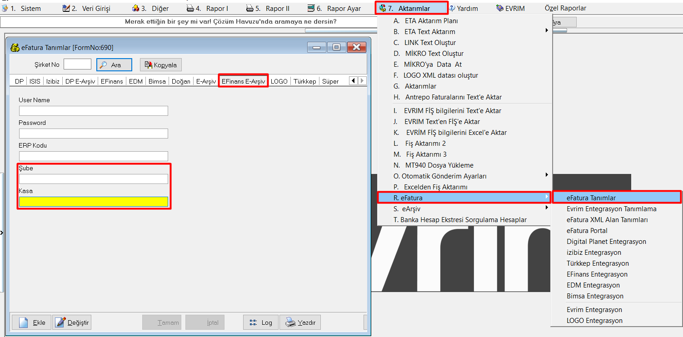Viewport: 683px width, 337px height.
Task: Select A. ETA Aktarım Planı
Action: [x=464, y=21]
